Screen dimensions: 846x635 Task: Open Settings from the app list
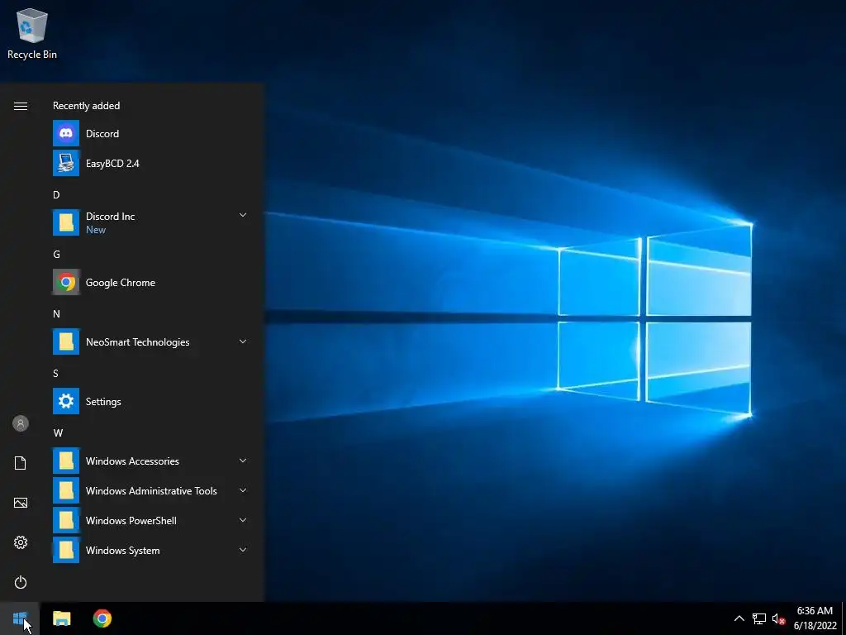click(150, 401)
